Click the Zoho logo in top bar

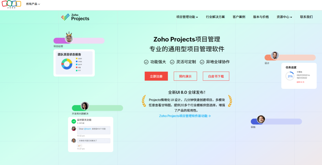tap(12, 4)
